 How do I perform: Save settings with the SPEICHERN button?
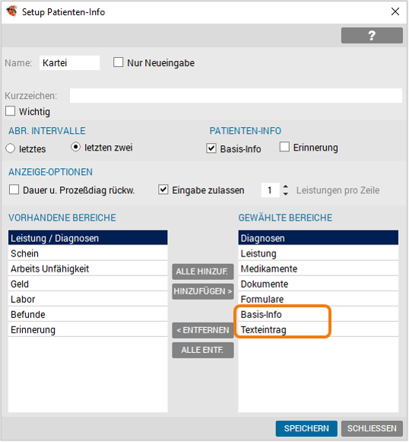(x=306, y=428)
